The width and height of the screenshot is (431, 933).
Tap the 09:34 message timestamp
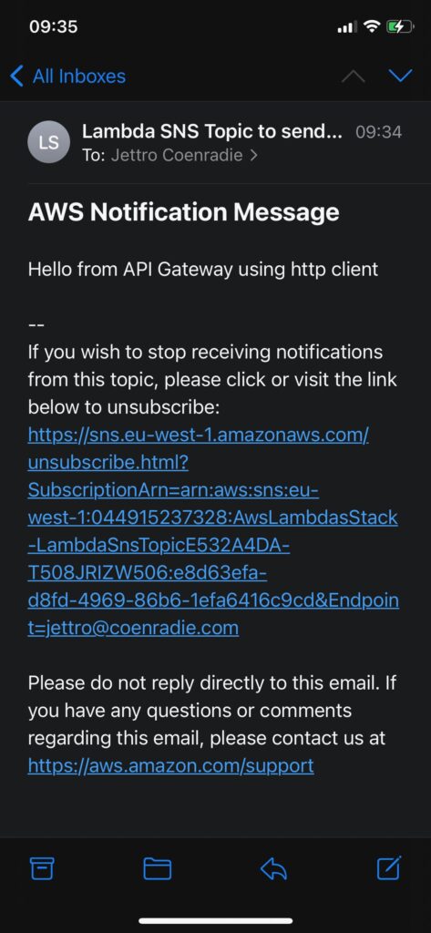pyautogui.click(x=379, y=132)
